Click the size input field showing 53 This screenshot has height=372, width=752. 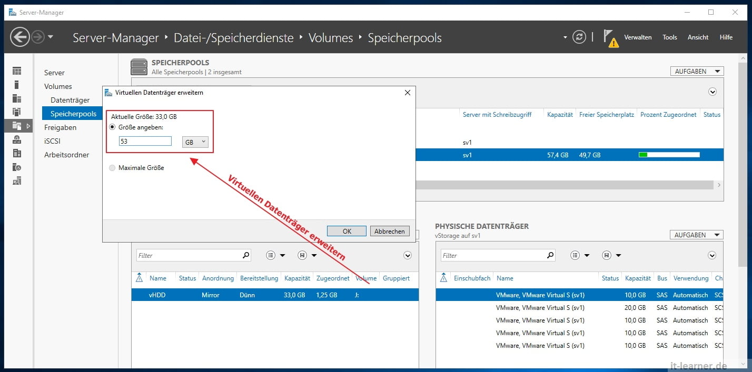145,141
